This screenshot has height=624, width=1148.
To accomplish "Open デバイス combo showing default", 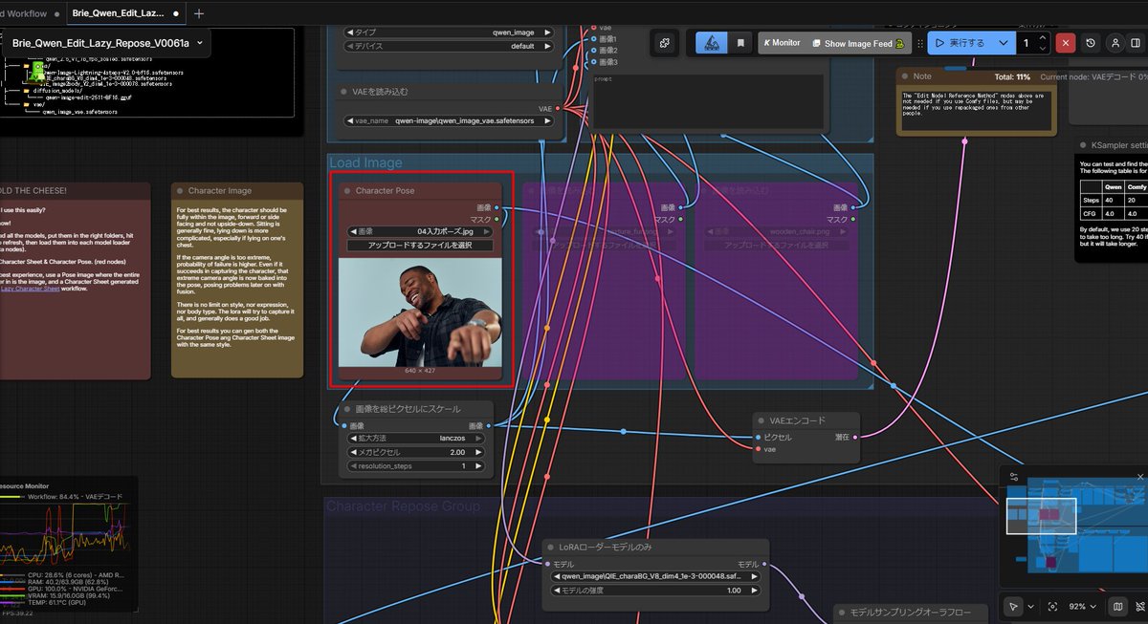I will pyautogui.click(x=449, y=45).
